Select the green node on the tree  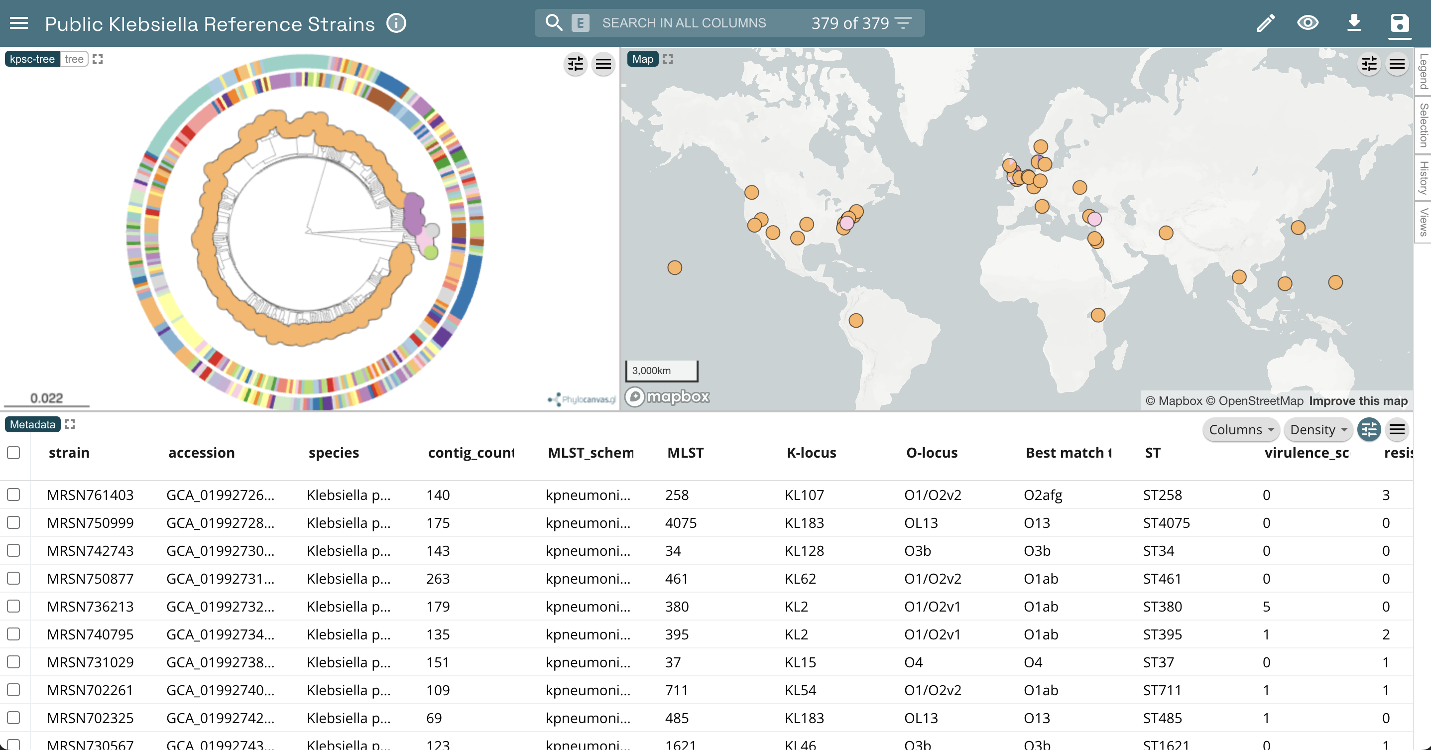pyautogui.click(x=431, y=252)
